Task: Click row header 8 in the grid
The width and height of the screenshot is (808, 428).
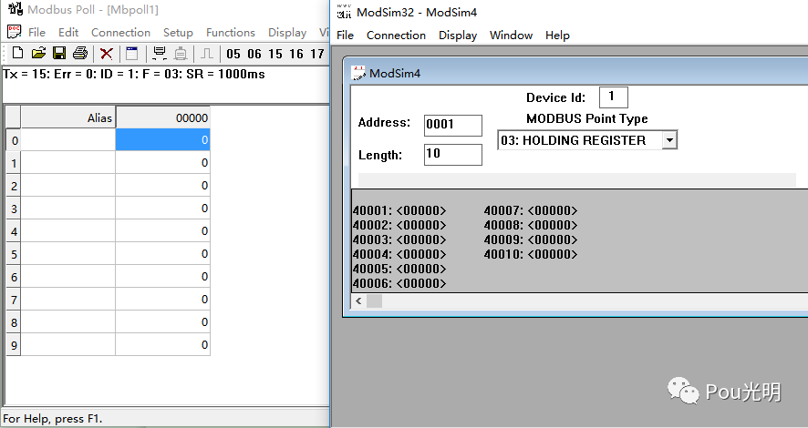Action: (14, 322)
